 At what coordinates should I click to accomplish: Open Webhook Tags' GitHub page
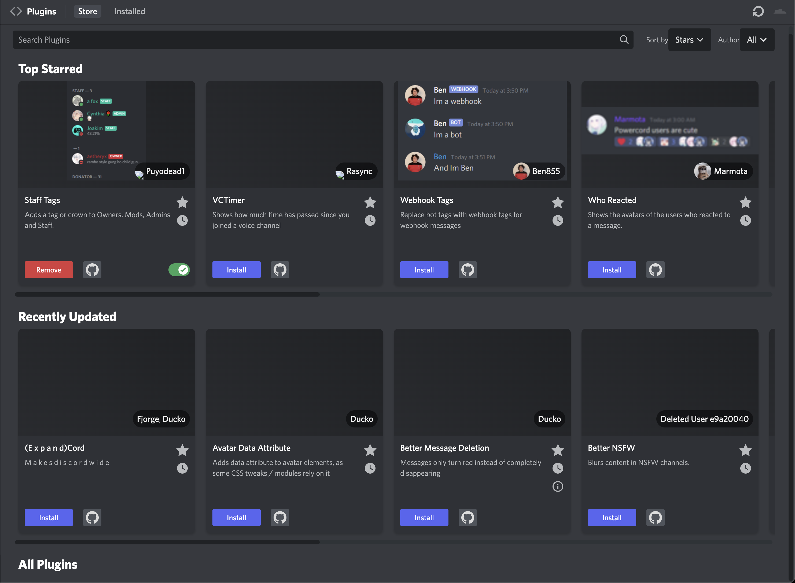tap(468, 270)
